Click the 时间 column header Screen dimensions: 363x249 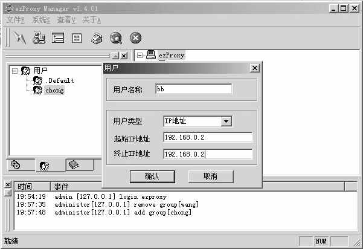pos(33,187)
